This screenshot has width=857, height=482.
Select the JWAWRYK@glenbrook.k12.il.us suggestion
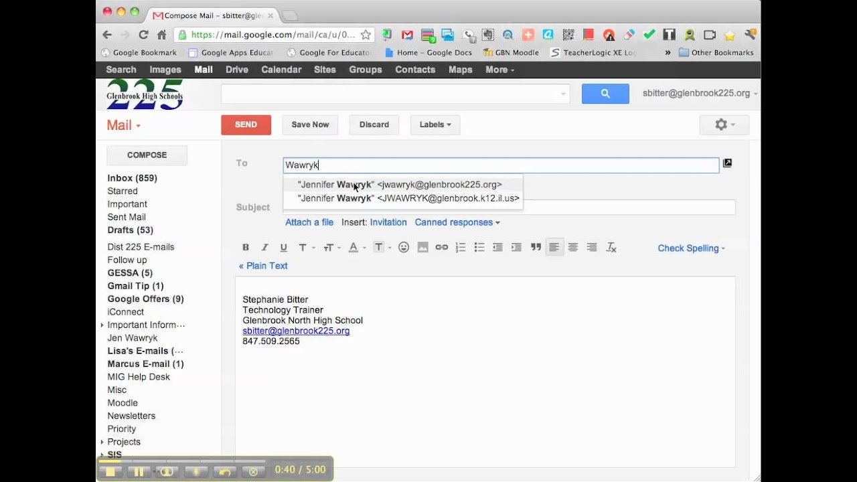coord(402,198)
